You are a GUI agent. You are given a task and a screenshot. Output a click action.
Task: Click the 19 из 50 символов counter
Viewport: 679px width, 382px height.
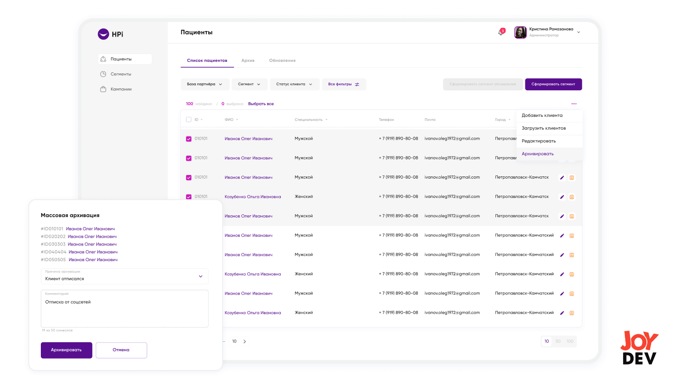57,330
